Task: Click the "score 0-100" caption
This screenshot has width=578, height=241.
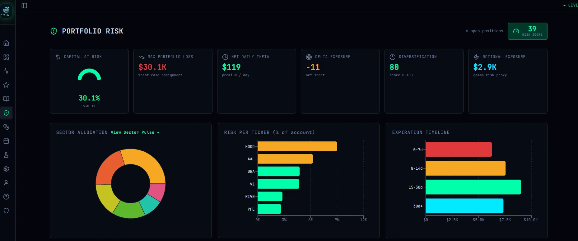Action: pyautogui.click(x=401, y=75)
